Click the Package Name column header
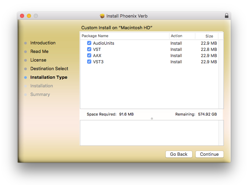 pos(124,36)
